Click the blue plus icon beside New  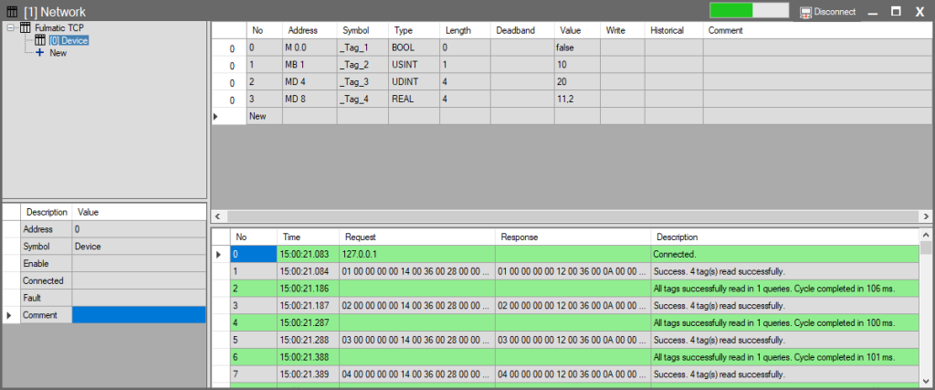pos(39,53)
